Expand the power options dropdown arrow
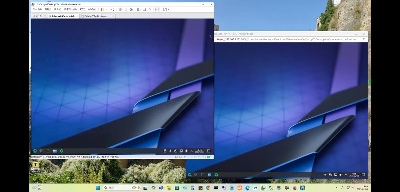Viewport: 400px width, 192px height. pyautogui.click(x=106, y=9)
